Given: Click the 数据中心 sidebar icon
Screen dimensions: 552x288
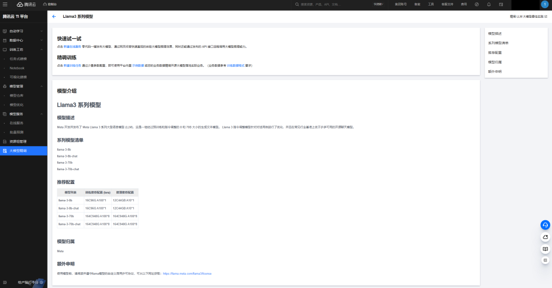Looking at the screenshot, I should [5, 40].
